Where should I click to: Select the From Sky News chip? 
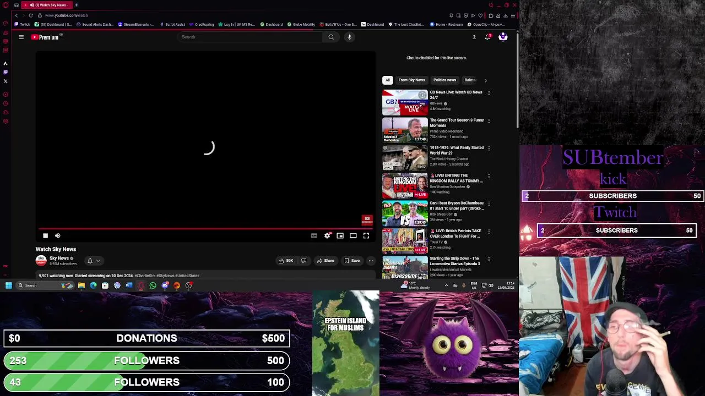click(x=411, y=80)
